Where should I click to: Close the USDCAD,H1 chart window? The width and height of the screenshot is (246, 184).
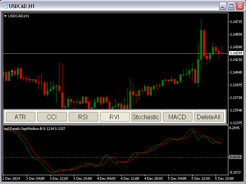240,6
